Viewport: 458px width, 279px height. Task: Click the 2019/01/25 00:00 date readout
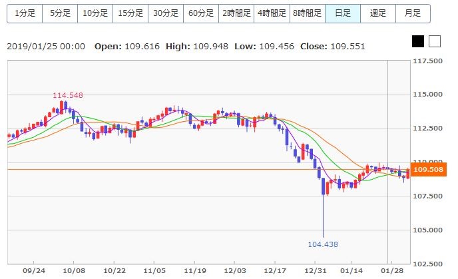click(x=46, y=47)
